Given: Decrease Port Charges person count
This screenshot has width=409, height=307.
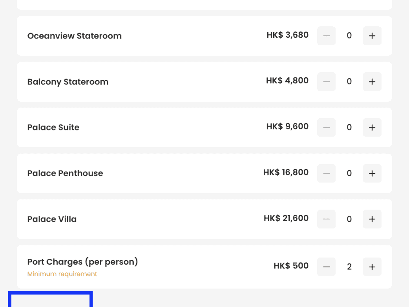Looking at the screenshot, I should 326,267.
